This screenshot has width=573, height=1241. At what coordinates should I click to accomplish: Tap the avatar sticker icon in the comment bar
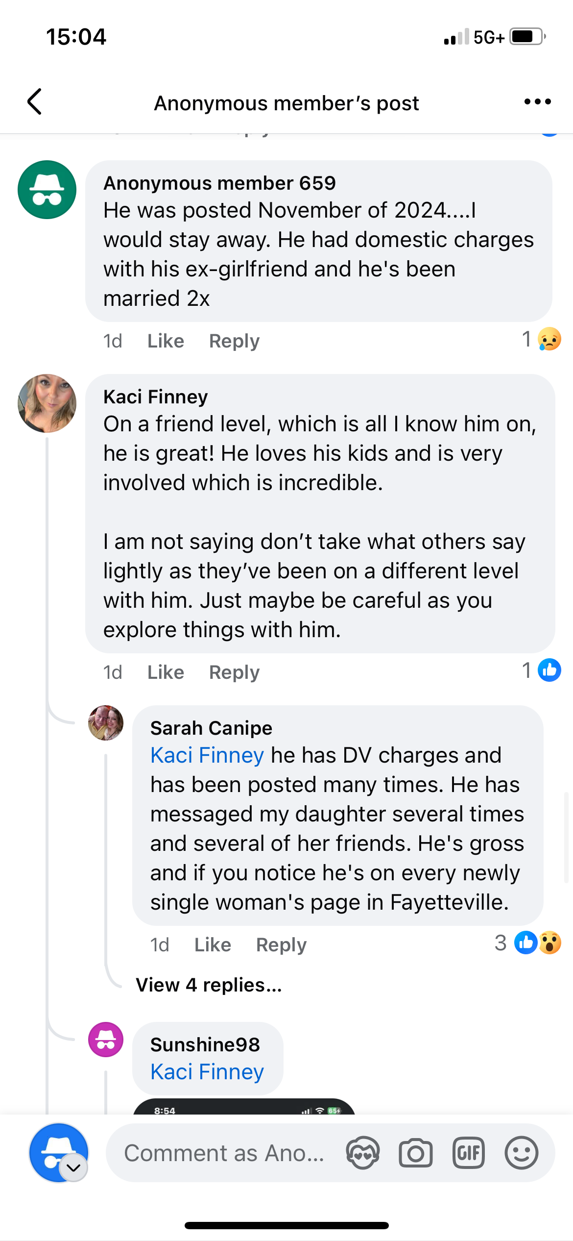point(362,1153)
